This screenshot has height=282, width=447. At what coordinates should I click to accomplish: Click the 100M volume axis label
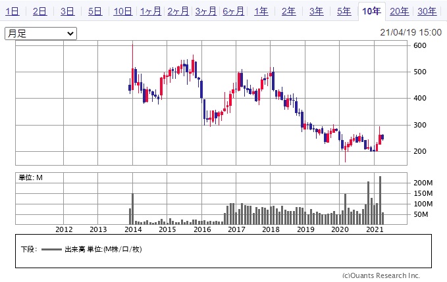click(x=423, y=204)
